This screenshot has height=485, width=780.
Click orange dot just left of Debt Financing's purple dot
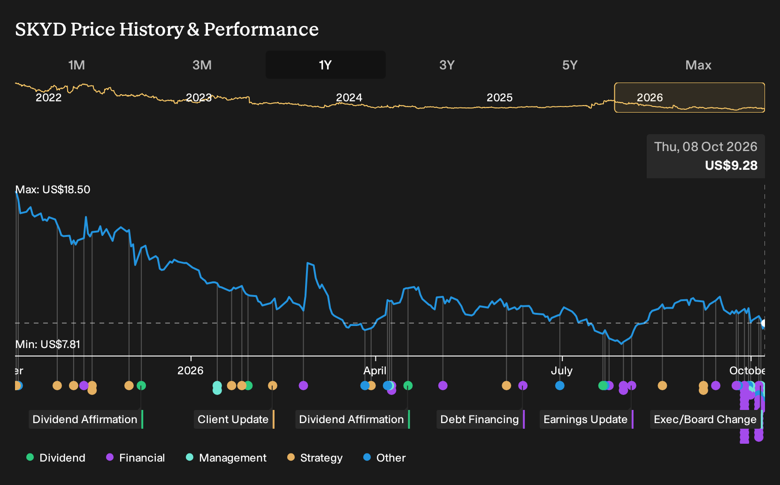click(506, 386)
